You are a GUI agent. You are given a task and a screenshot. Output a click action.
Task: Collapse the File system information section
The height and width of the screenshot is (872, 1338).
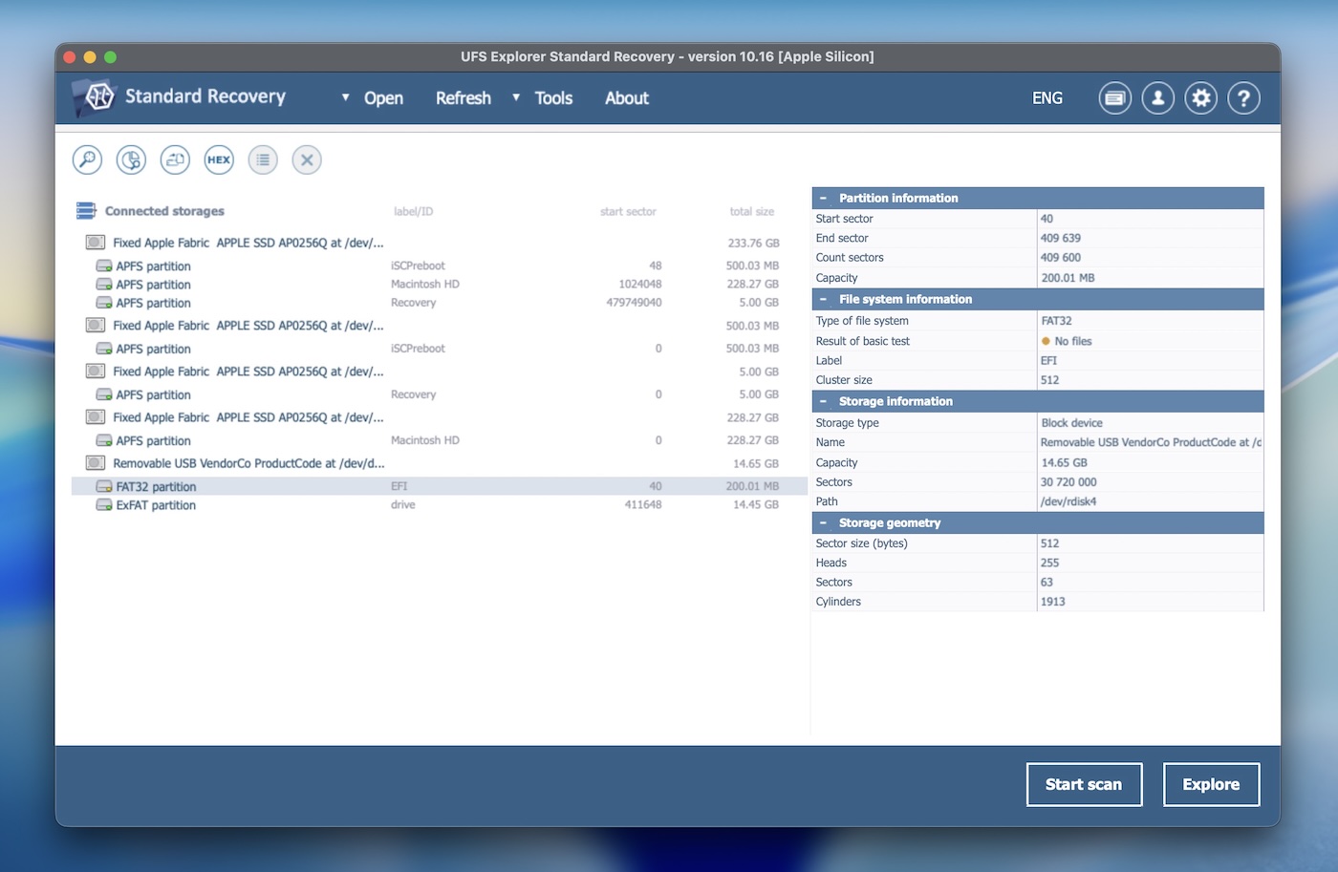point(823,299)
